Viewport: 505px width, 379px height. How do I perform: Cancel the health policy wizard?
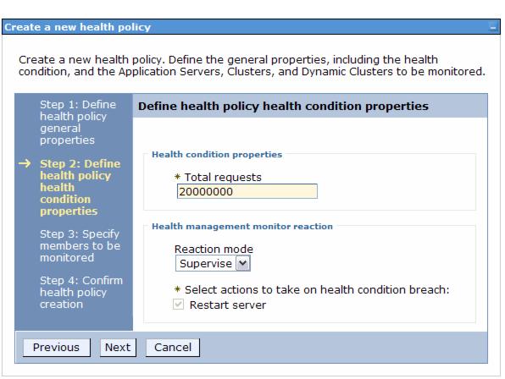pyautogui.click(x=173, y=348)
